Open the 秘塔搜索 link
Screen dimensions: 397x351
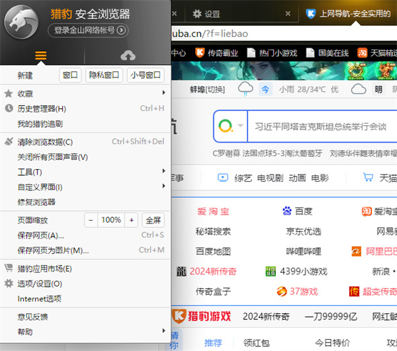coord(213,231)
